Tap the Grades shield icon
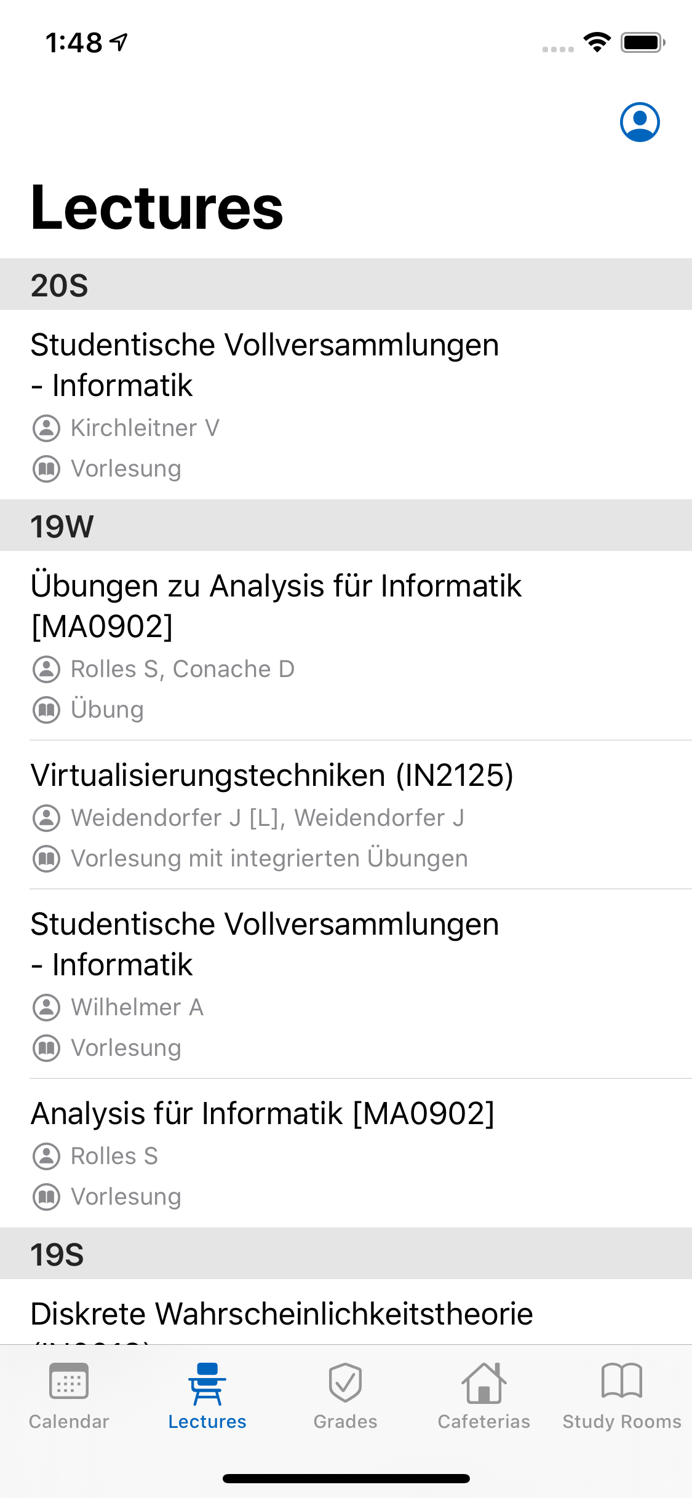The height and width of the screenshot is (1498, 692). [x=345, y=1381]
